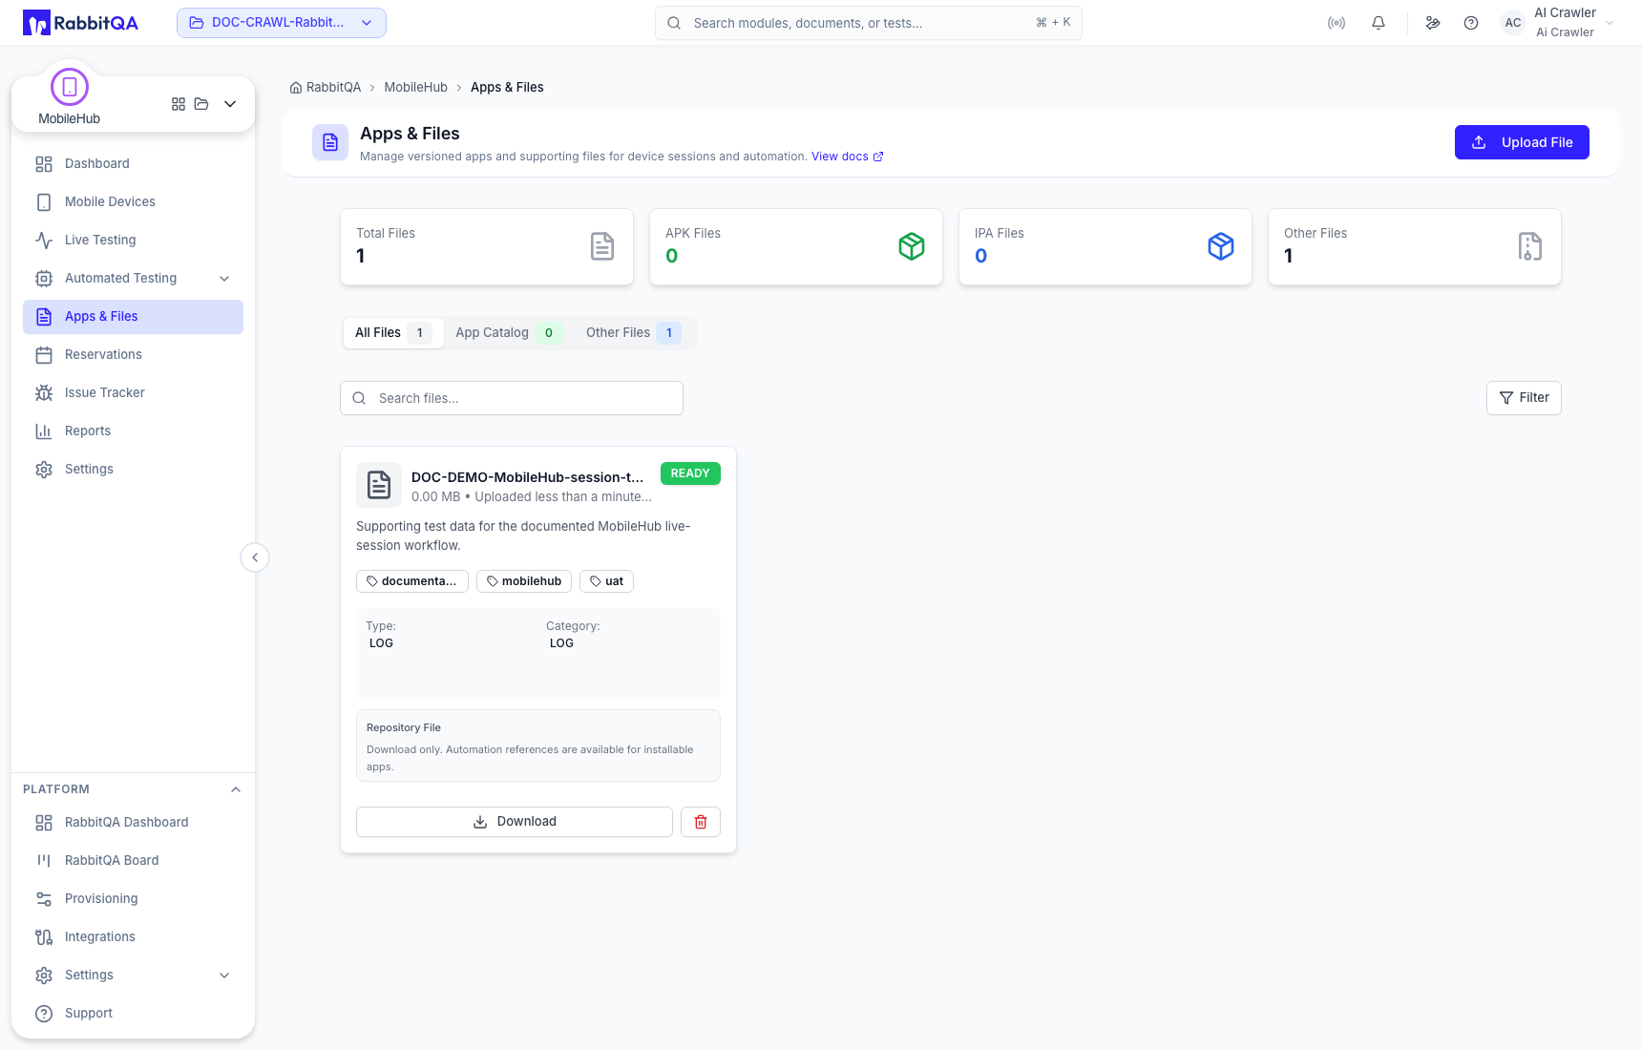
Task: Click the document icon on the file card
Action: click(379, 485)
